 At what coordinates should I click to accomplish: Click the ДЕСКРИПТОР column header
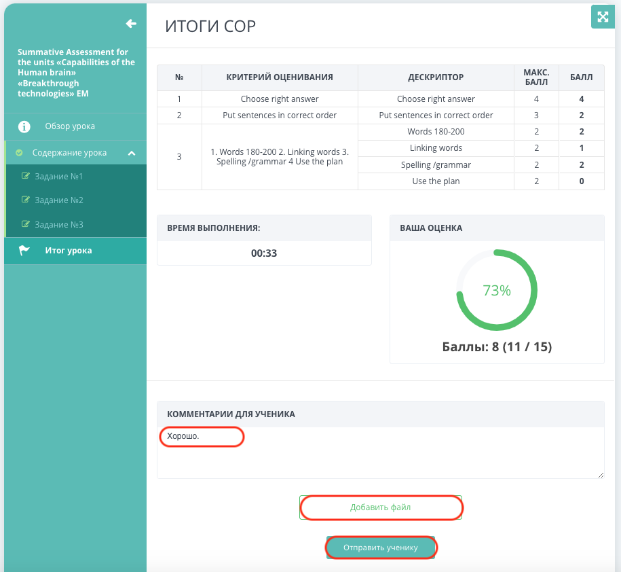point(436,77)
